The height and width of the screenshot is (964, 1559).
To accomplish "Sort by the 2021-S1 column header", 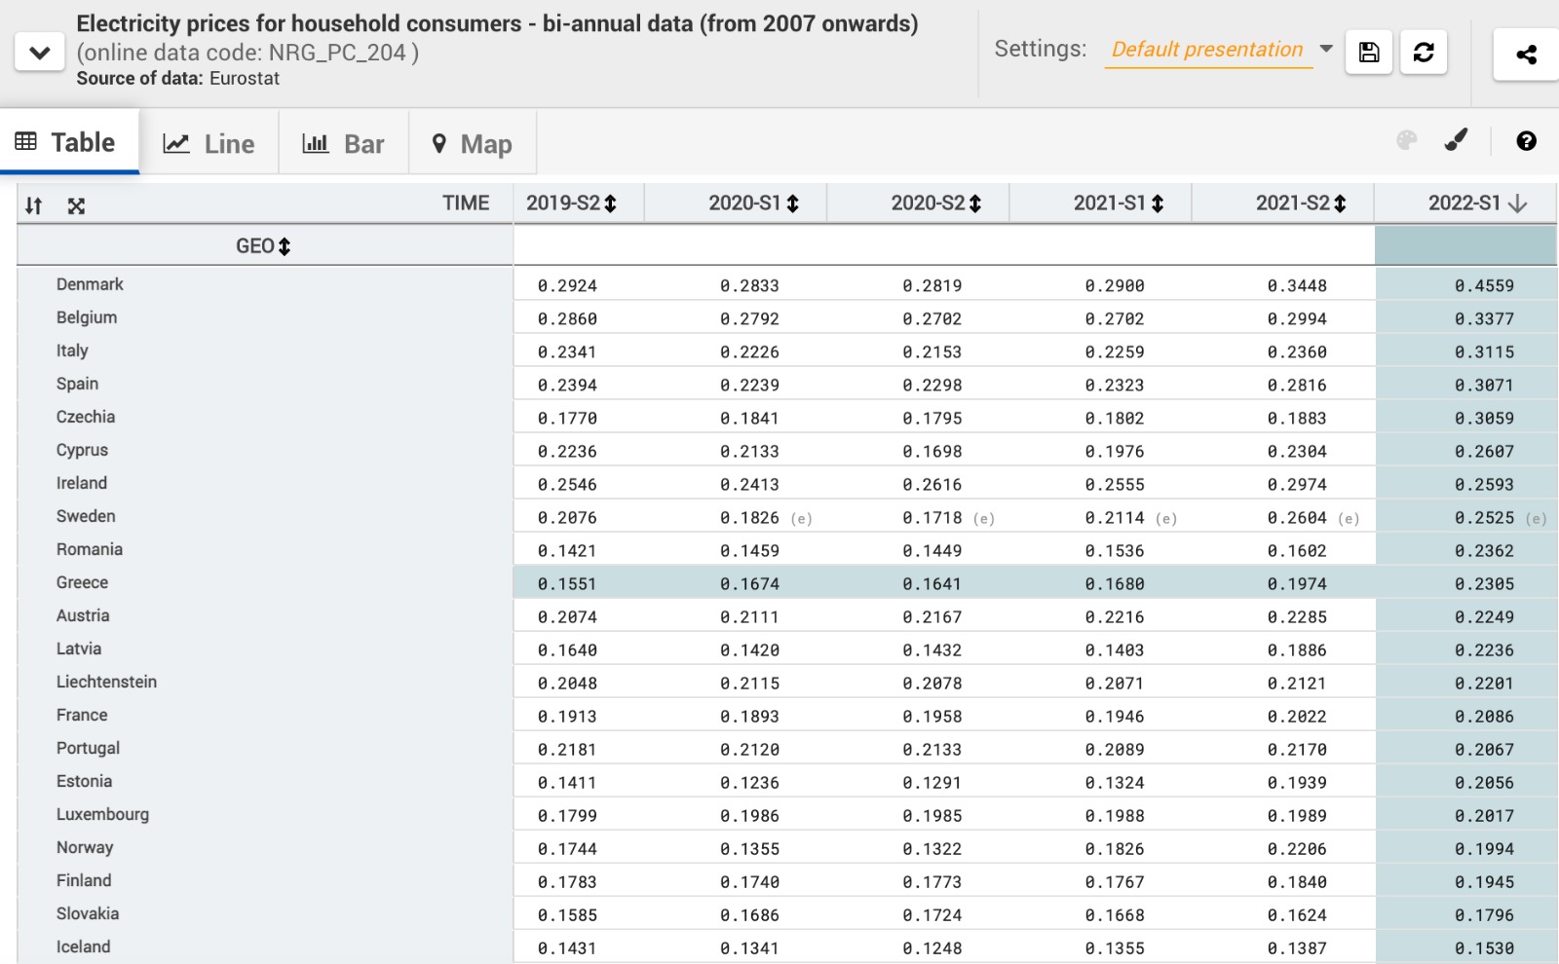I will [x=1158, y=204].
